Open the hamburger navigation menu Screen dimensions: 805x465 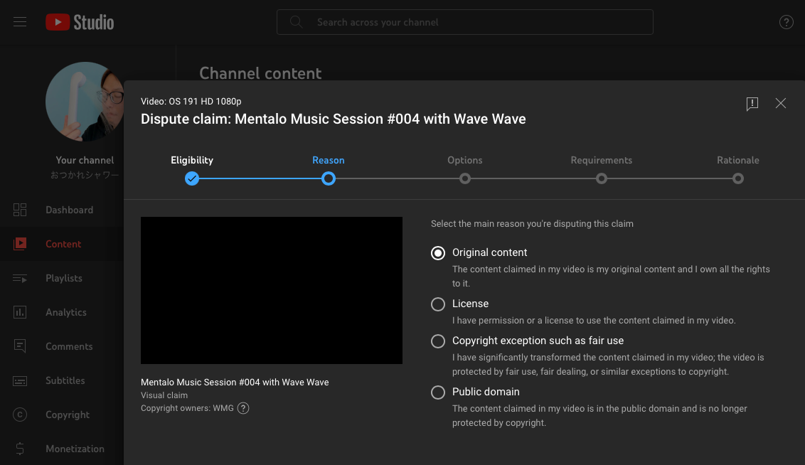(x=20, y=22)
